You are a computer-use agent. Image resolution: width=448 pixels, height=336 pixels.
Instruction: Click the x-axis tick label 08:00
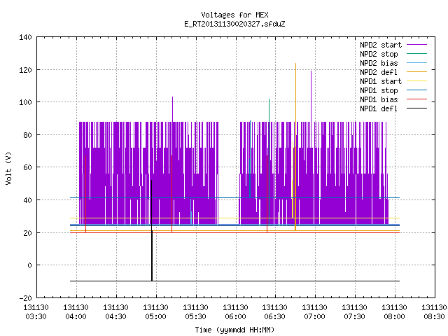(394, 317)
